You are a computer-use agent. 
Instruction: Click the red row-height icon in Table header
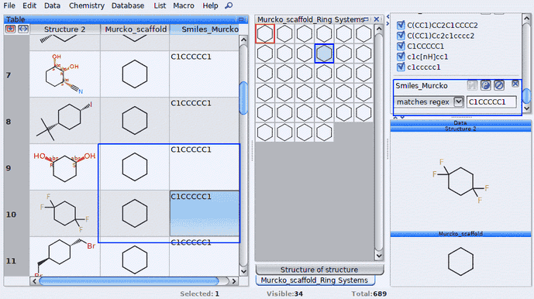coord(11,29)
